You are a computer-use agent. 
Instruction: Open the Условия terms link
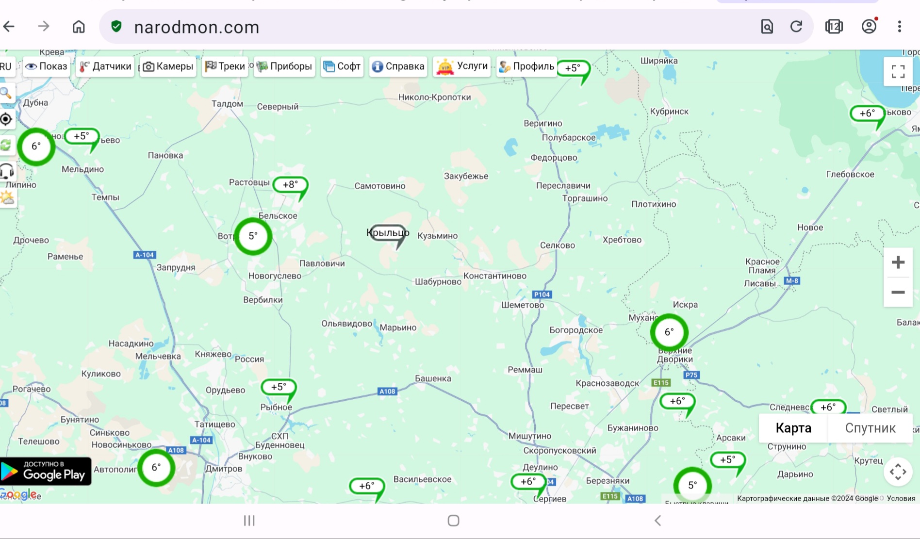(x=901, y=498)
